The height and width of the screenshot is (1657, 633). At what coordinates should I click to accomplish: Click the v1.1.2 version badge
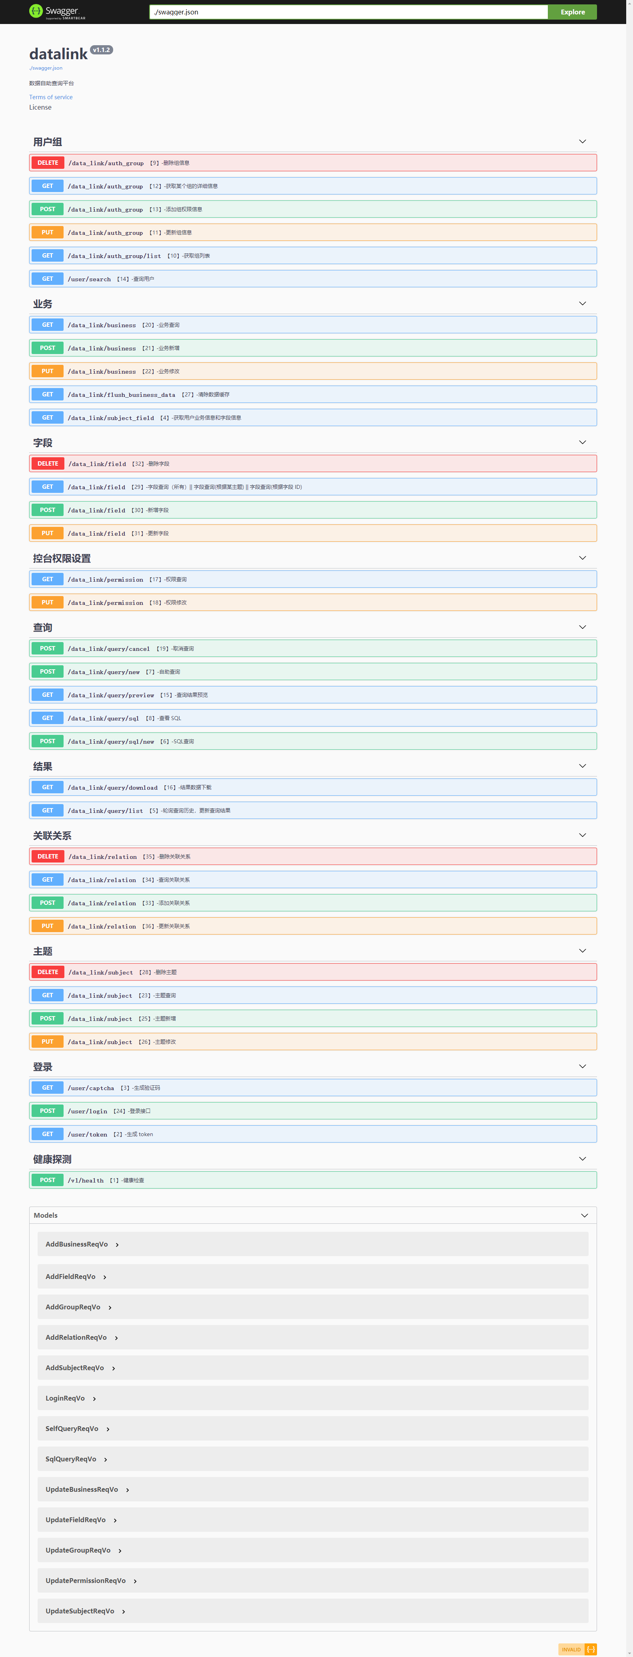point(102,50)
